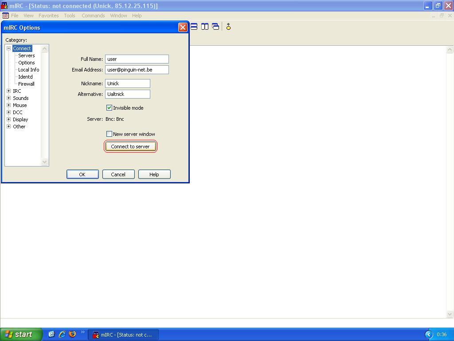Open the Window menu
Image resolution: width=454 pixels, height=341 pixels.
[118, 16]
